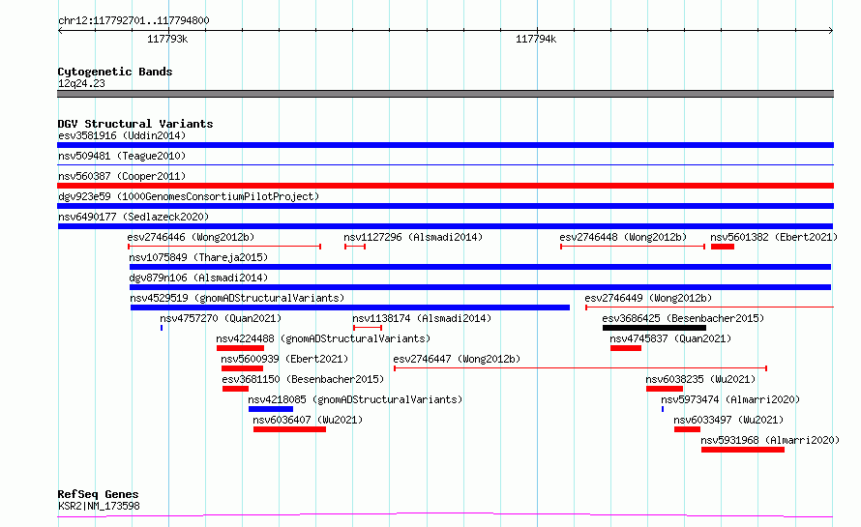Select the tiny blue nsv5973474 marker

[x=663, y=409]
